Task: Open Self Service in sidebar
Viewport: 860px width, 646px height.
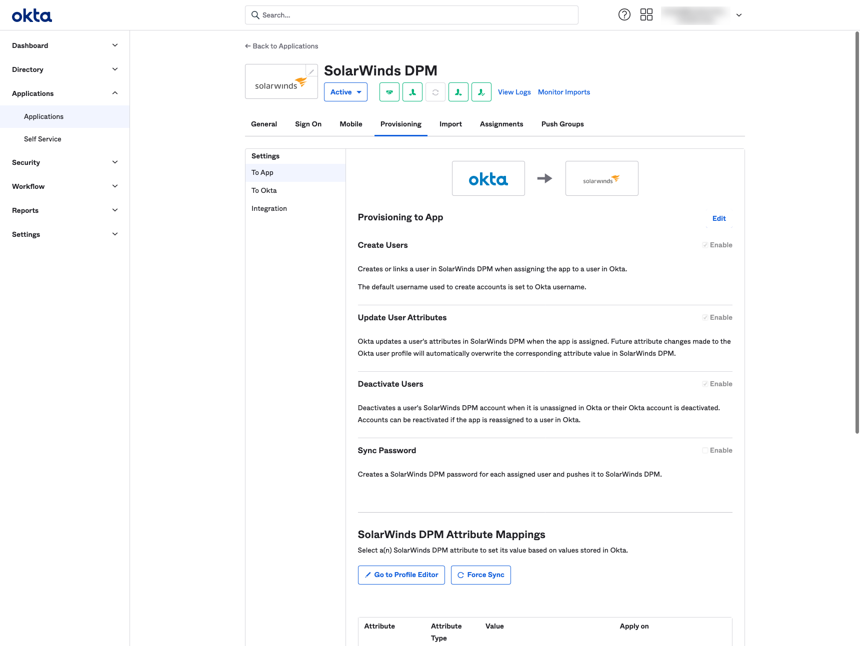Action: coord(65,139)
